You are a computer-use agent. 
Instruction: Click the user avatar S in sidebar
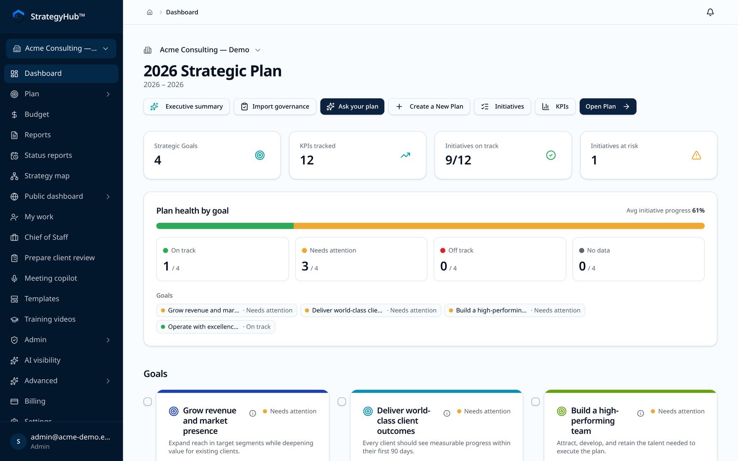pos(18,441)
